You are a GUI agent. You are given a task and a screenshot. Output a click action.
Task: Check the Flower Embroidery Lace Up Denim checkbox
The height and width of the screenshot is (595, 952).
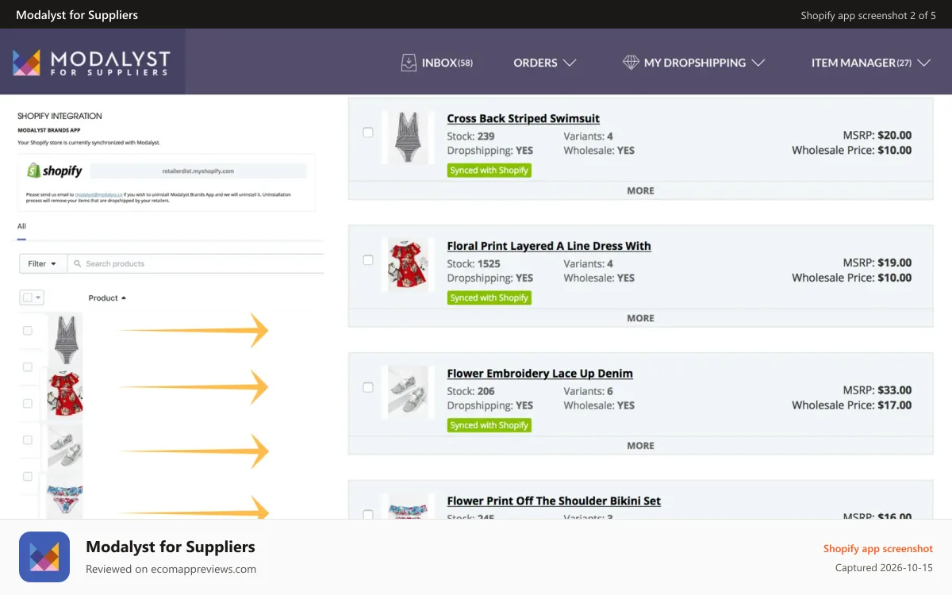(368, 387)
